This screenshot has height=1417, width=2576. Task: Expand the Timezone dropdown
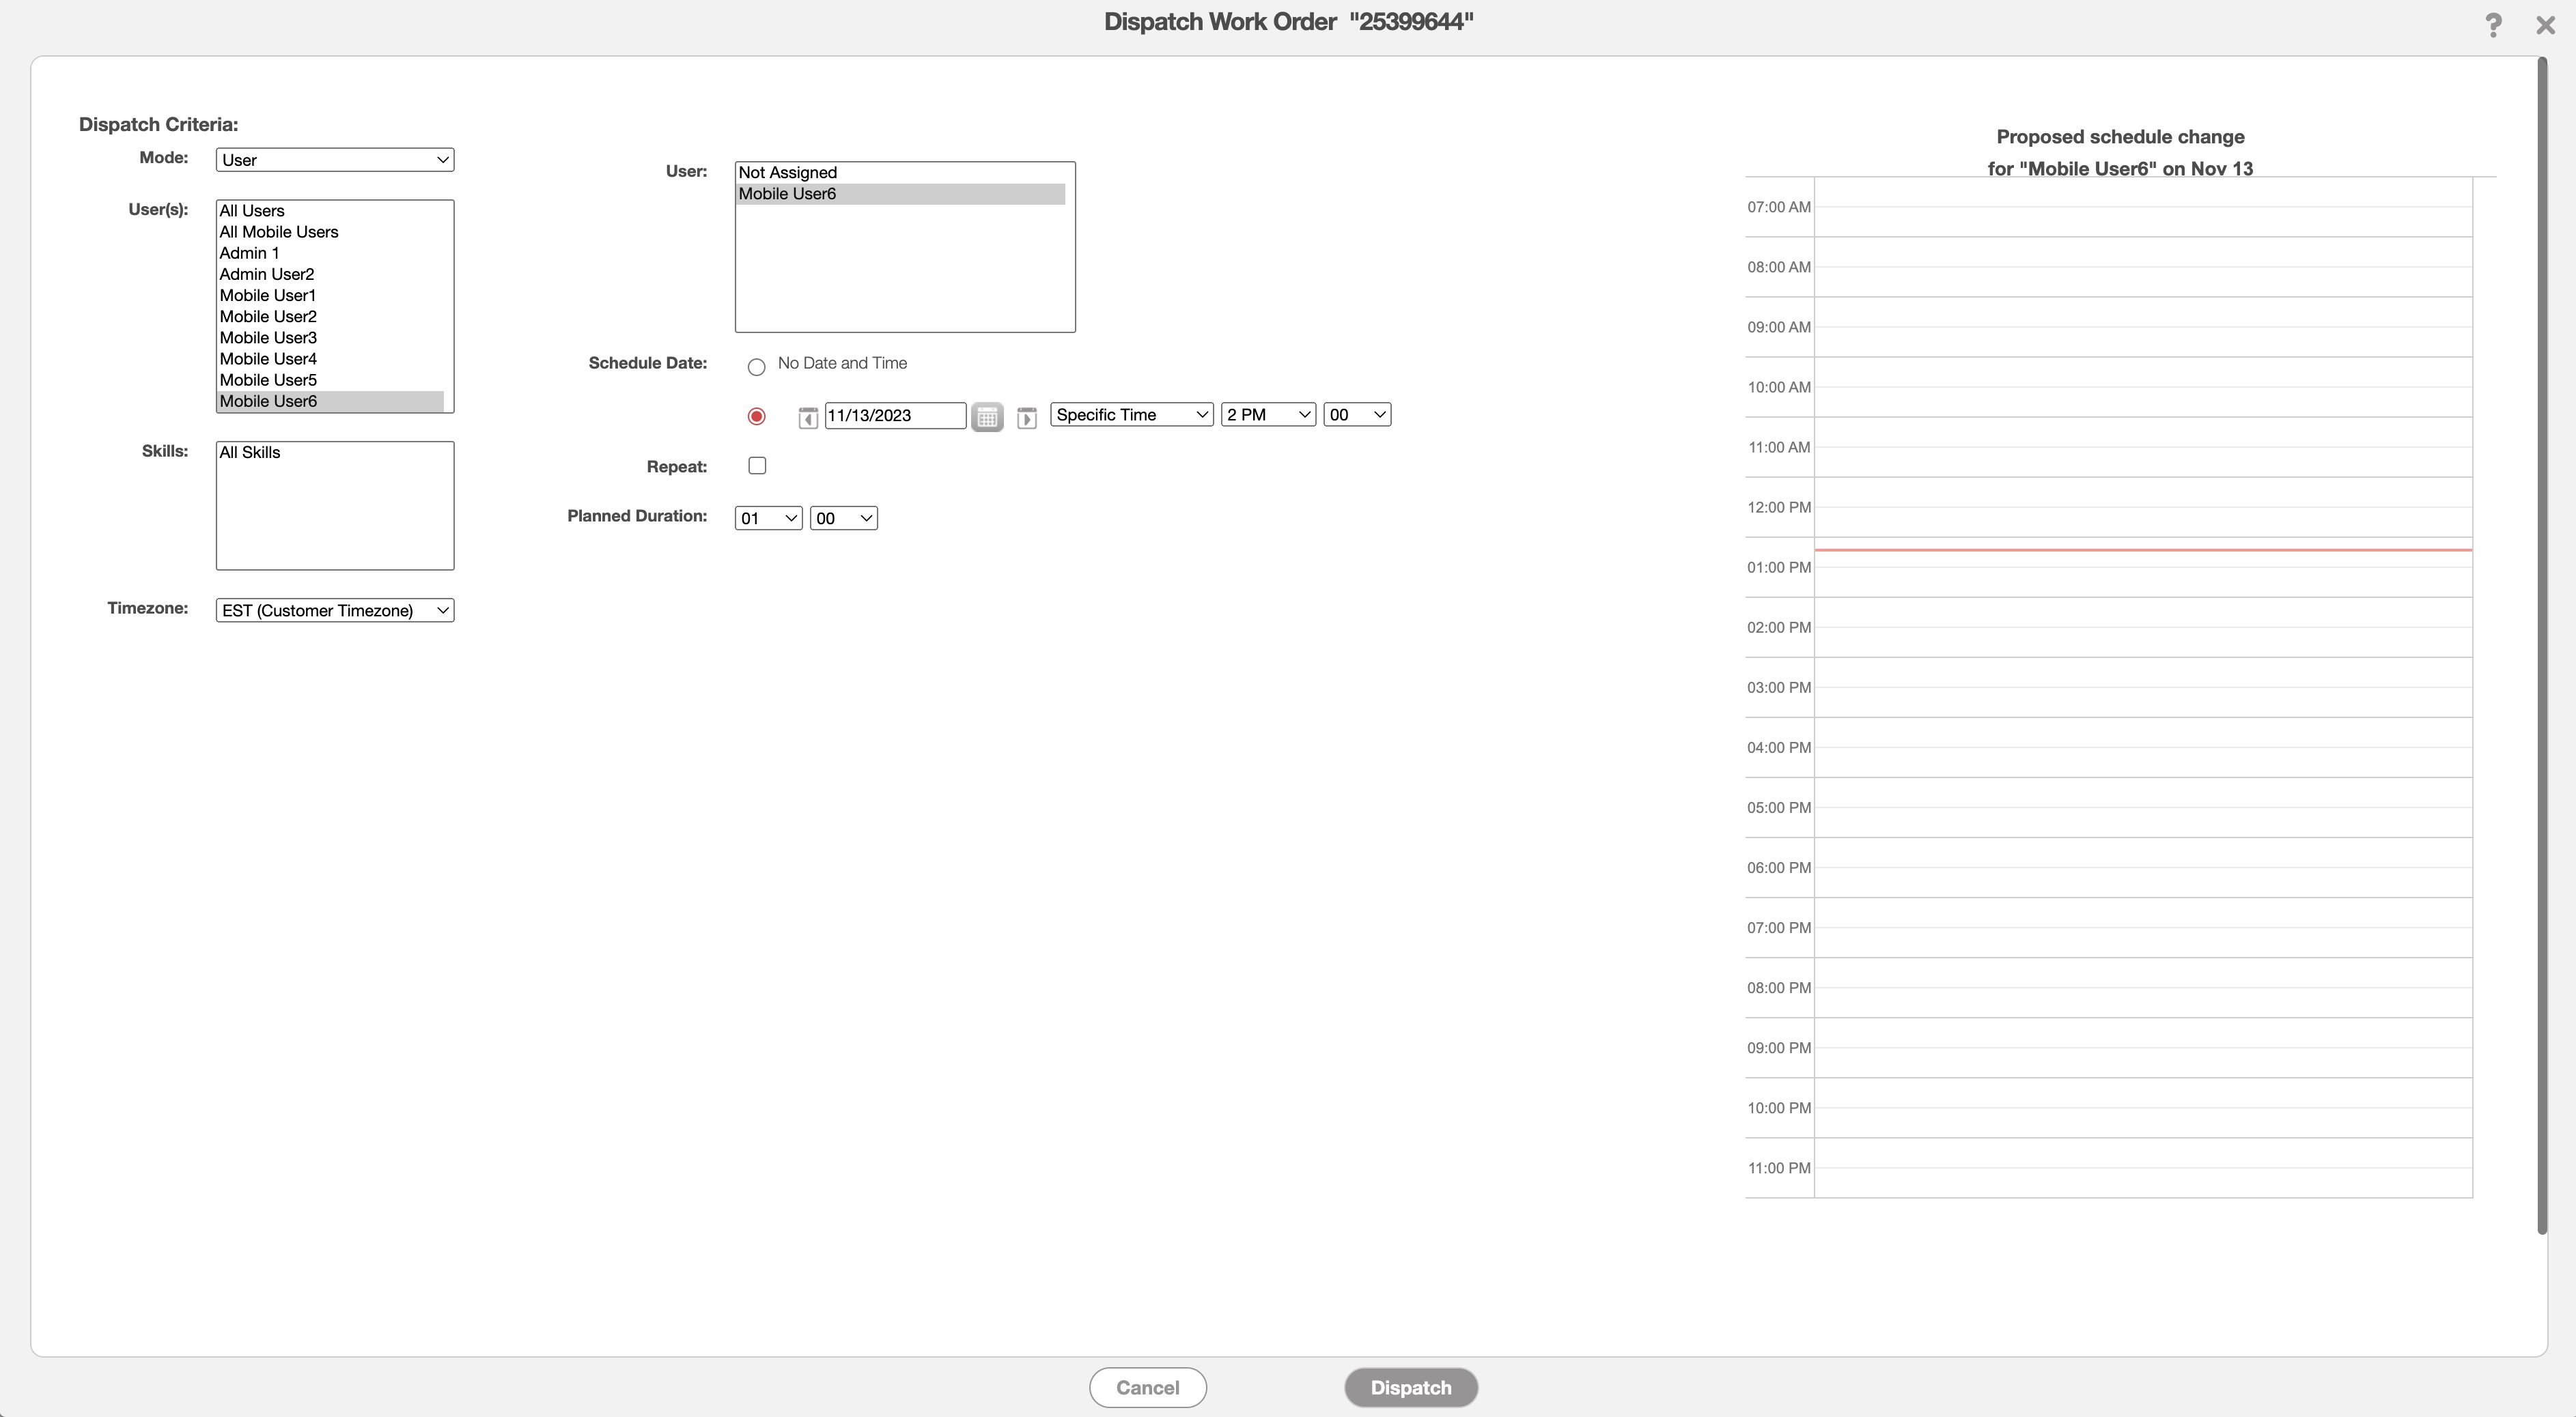coord(334,611)
